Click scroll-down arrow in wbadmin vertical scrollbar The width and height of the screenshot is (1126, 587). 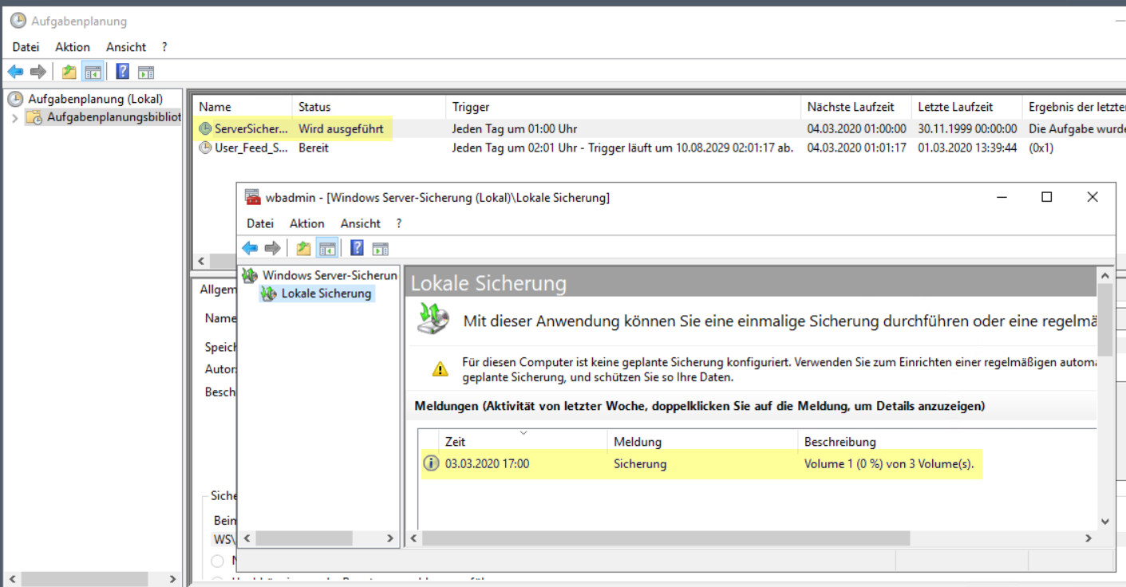coord(1105,522)
